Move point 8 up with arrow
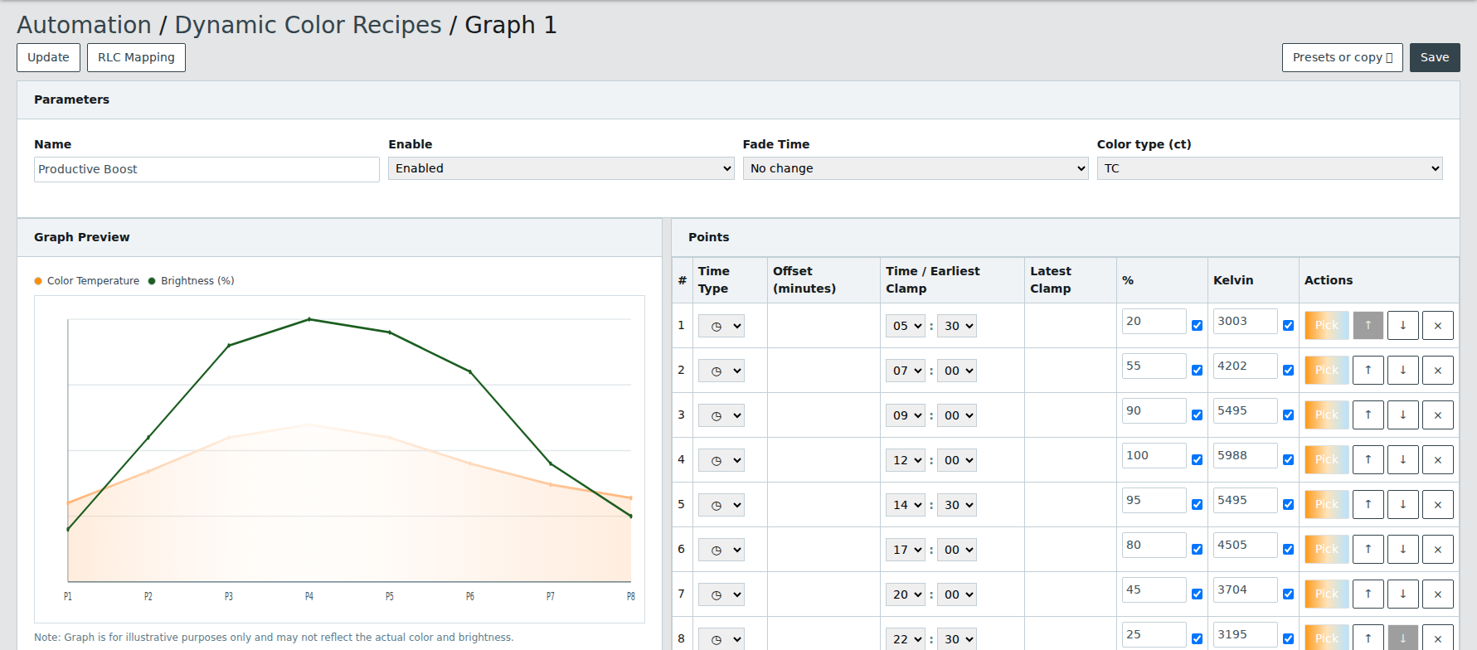Viewport: 1477px width, 650px height. point(1368,638)
